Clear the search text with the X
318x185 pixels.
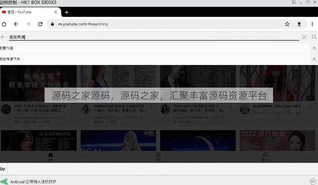(304, 37)
